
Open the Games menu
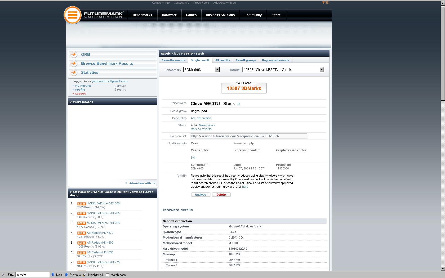pos(191,15)
